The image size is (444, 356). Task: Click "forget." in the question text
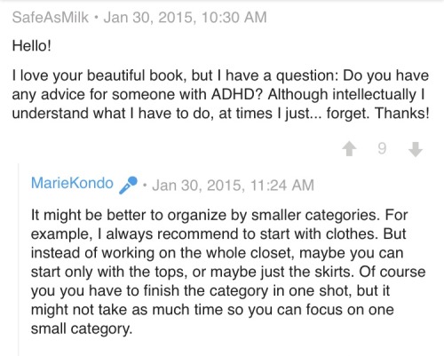[x=348, y=114]
